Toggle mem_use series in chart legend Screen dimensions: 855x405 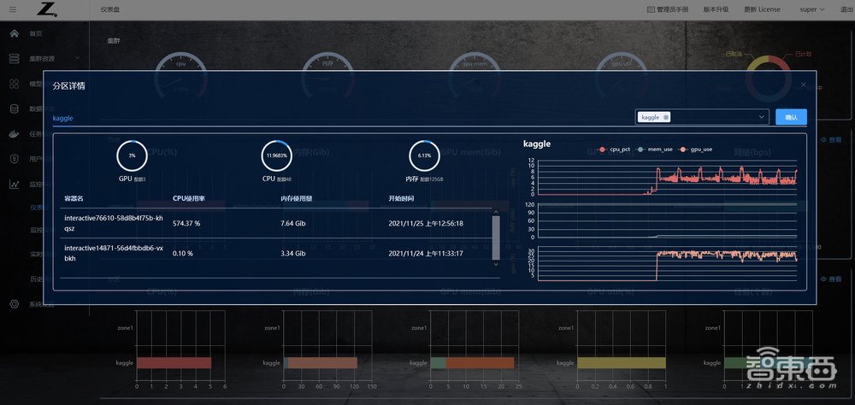coord(655,150)
